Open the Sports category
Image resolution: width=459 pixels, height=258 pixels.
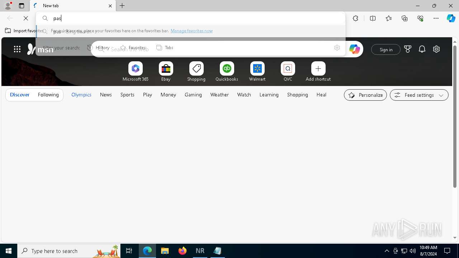tap(127, 95)
